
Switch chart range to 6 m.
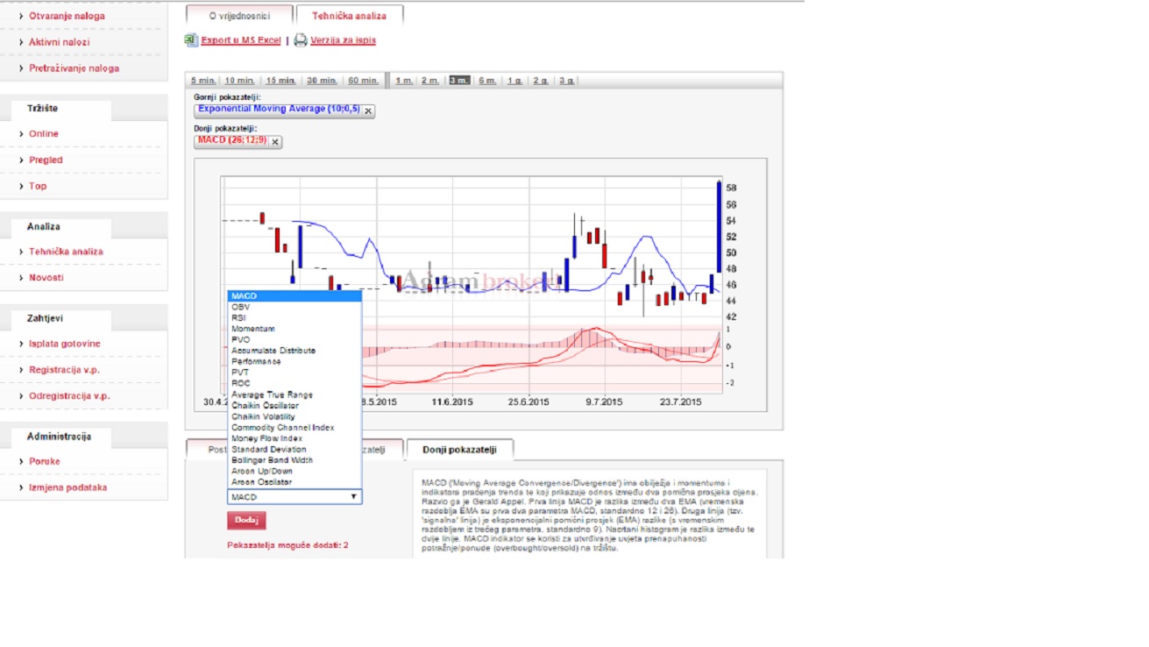(x=487, y=81)
